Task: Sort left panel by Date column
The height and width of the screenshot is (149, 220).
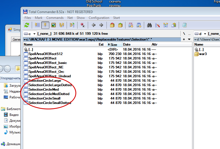Action: (x=137, y=44)
